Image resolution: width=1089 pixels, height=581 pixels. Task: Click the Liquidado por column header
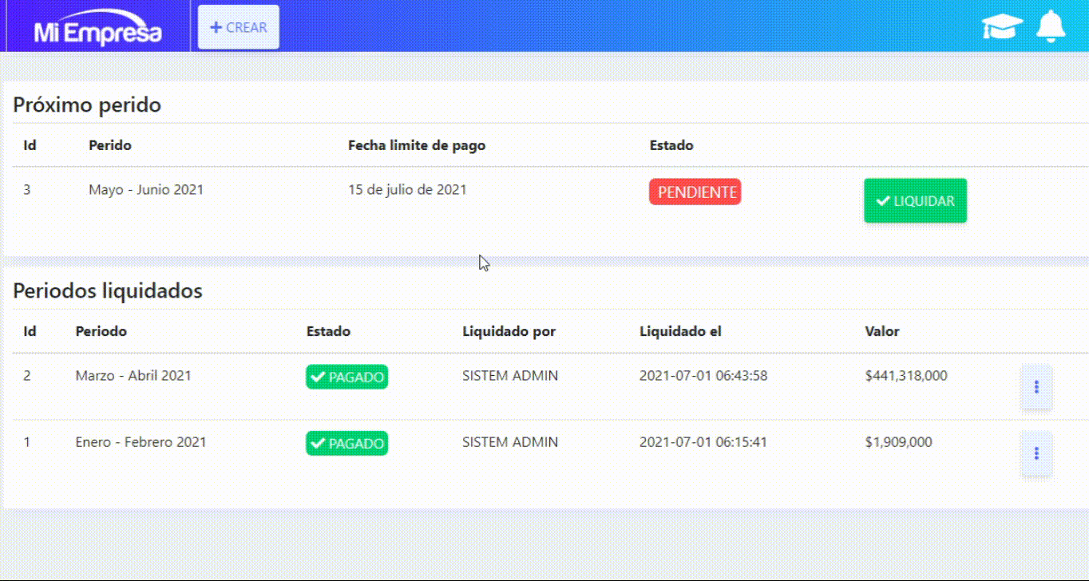pos(509,331)
